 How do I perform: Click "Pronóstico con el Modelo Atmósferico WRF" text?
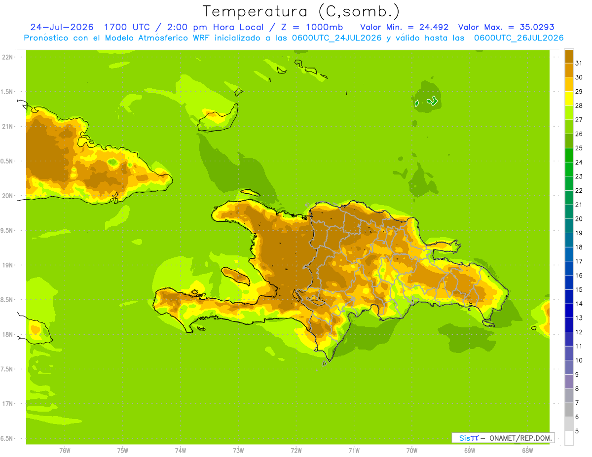pyautogui.click(x=117, y=38)
